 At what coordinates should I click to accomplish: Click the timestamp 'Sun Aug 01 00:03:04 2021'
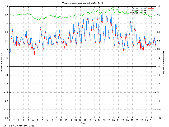[18, 126]
